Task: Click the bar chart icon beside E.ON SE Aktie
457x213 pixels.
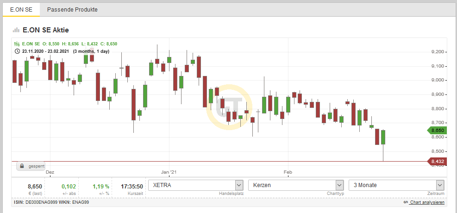Action: tap(16, 30)
